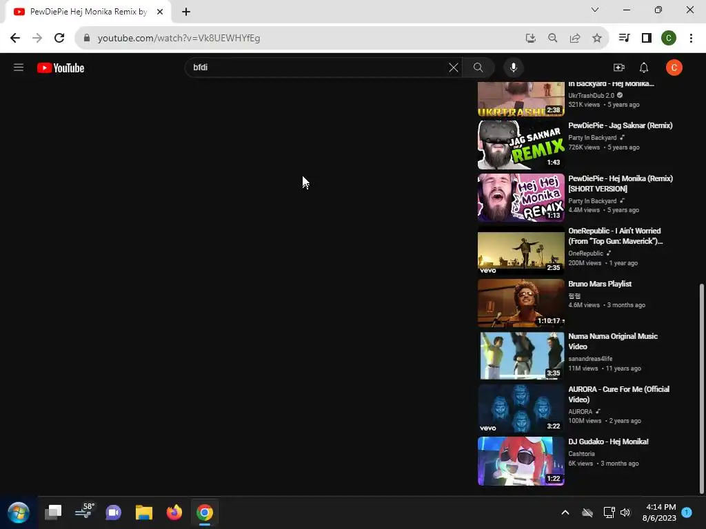Open OneRepublic - I Ain't Worried title
Viewport: 706px width, 529px height.
(615, 236)
